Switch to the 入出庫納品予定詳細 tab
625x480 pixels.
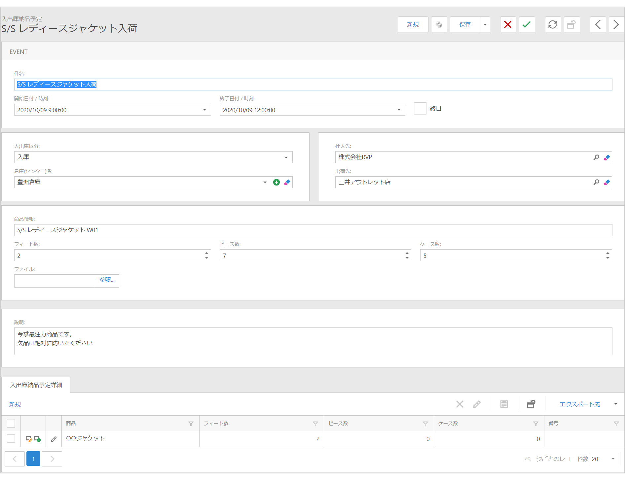pos(36,385)
